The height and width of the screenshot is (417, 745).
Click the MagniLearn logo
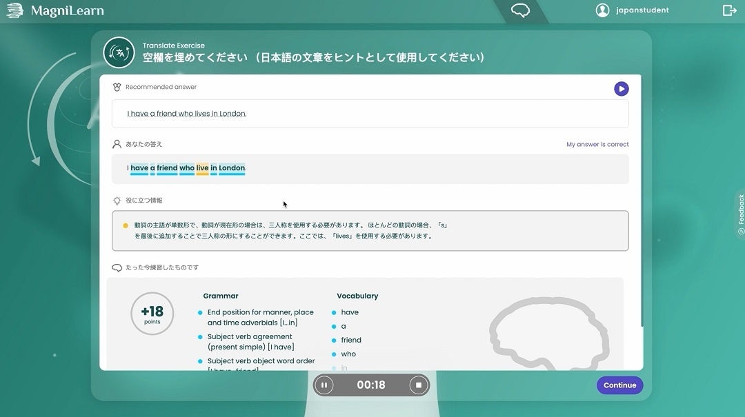pos(55,10)
